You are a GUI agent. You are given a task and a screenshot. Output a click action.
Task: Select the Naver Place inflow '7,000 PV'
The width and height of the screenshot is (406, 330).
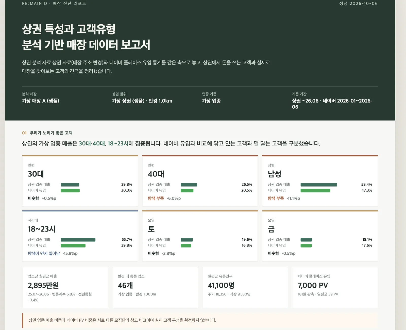(x=313, y=285)
